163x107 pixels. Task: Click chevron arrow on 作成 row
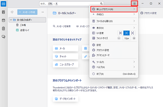[x=134, y=14]
